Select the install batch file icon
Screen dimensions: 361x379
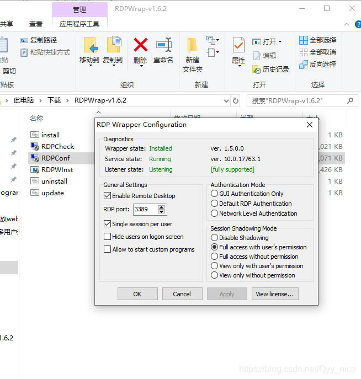click(x=35, y=135)
